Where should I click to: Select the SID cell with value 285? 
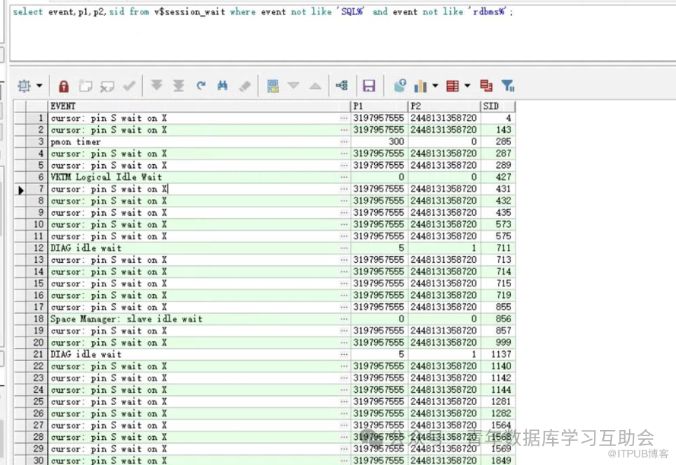click(x=497, y=142)
